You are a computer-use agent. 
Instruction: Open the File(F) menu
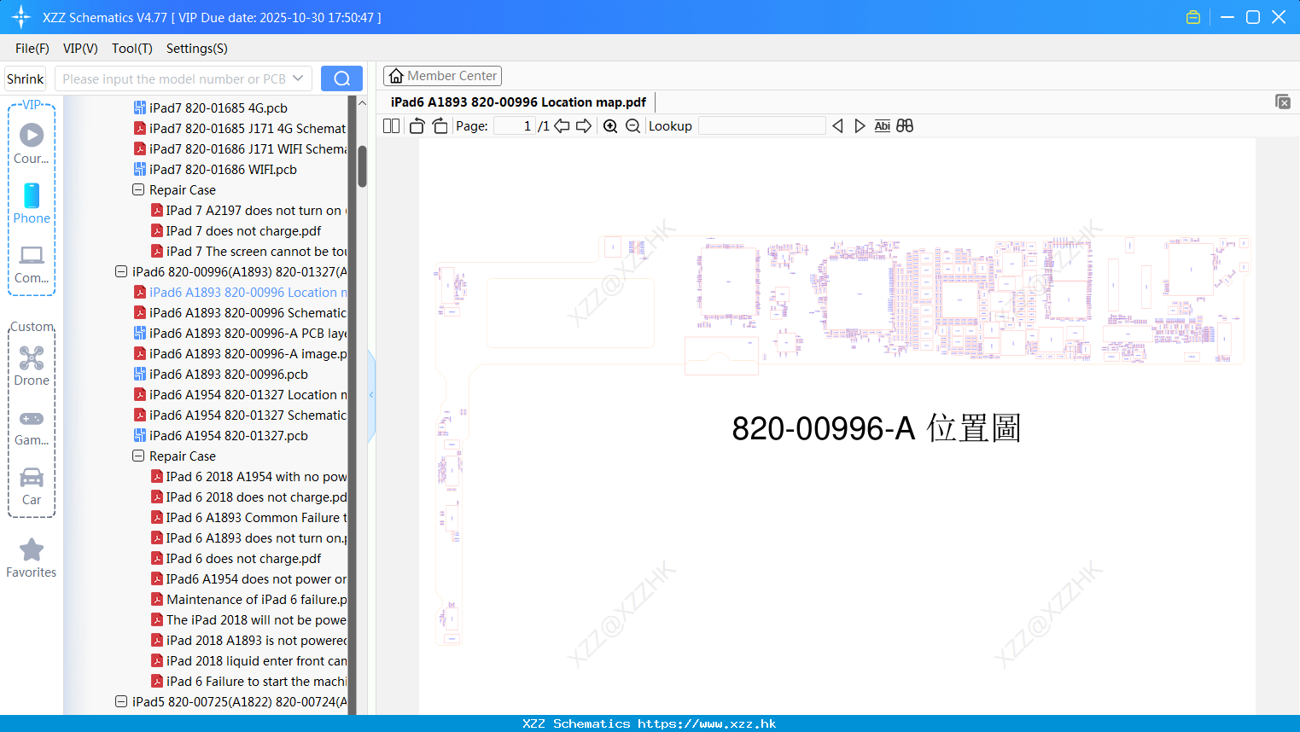pos(32,49)
